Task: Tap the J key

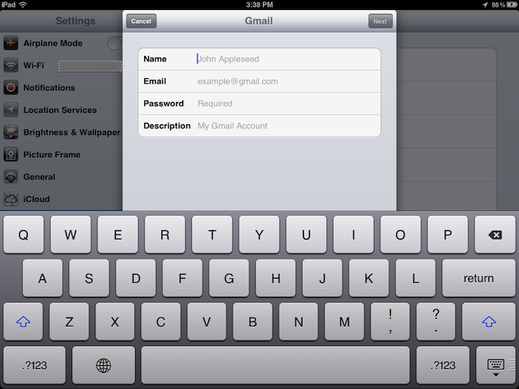Action: (322, 278)
